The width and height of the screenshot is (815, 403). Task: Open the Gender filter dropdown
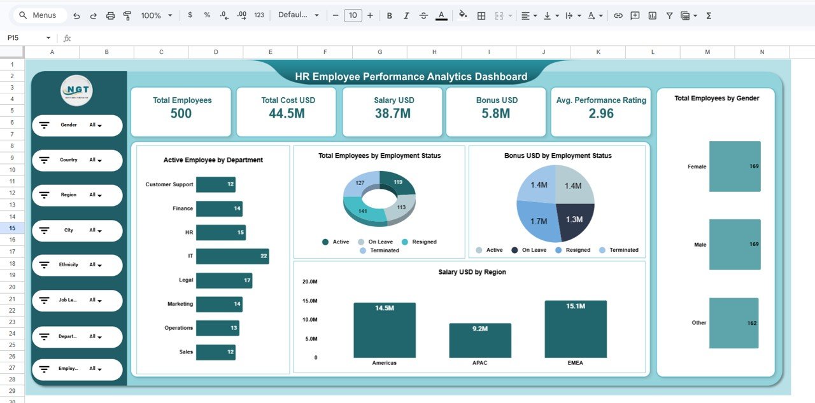(x=101, y=125)
